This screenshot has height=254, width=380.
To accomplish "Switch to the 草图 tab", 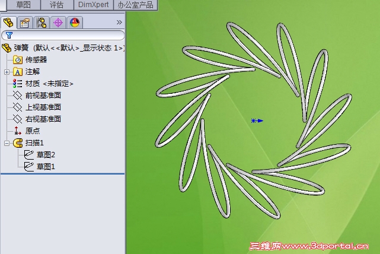I will [x=24, y=5].
